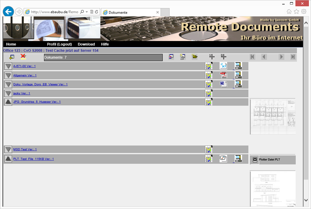Click the browser favorites star icon
Screen dimensions: 311x209
(296, 11)
